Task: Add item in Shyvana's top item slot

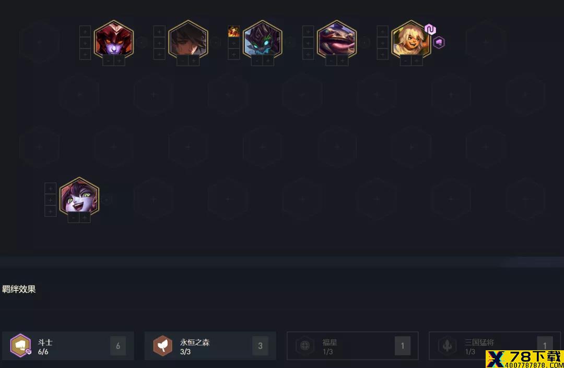Action: click(85, 31)
